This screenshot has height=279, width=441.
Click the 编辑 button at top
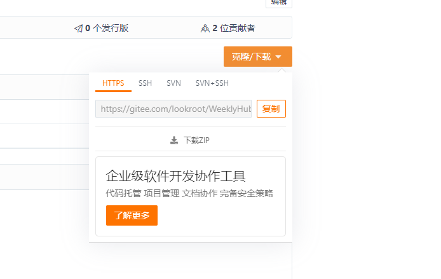(x=278, y=3)
